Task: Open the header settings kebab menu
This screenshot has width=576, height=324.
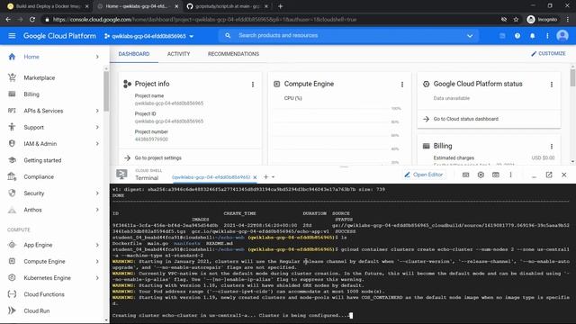Action: pyautogui.click(x=547, y=36)
